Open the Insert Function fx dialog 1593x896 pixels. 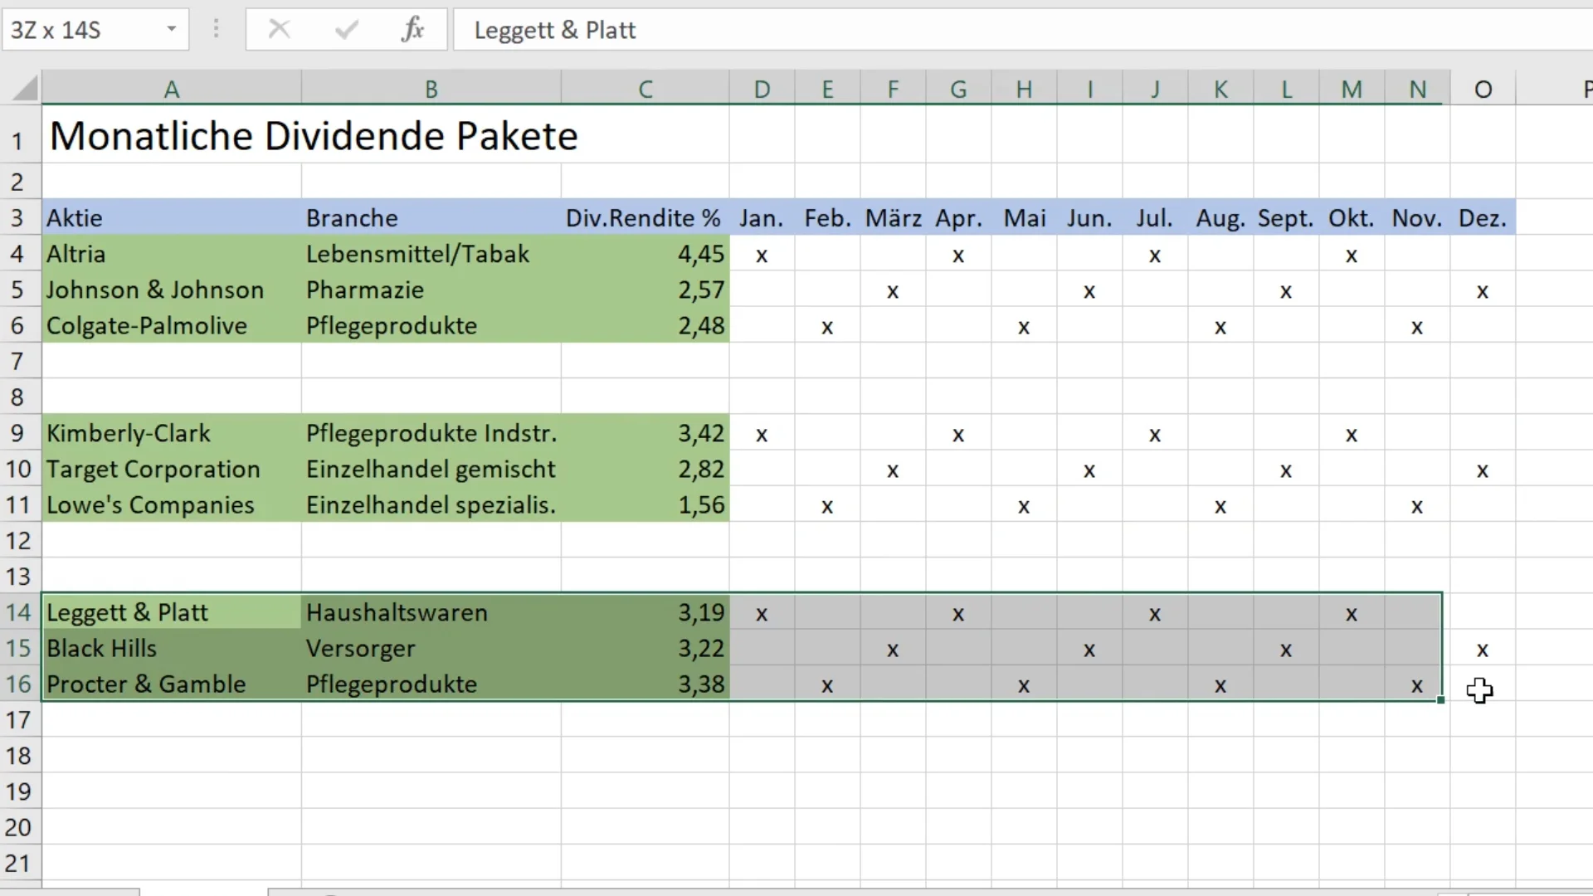[x=412, y=30]
